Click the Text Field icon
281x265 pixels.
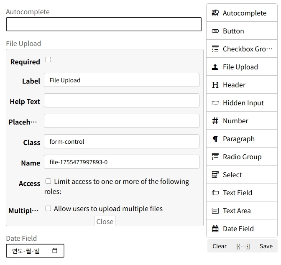coord(215,193)
